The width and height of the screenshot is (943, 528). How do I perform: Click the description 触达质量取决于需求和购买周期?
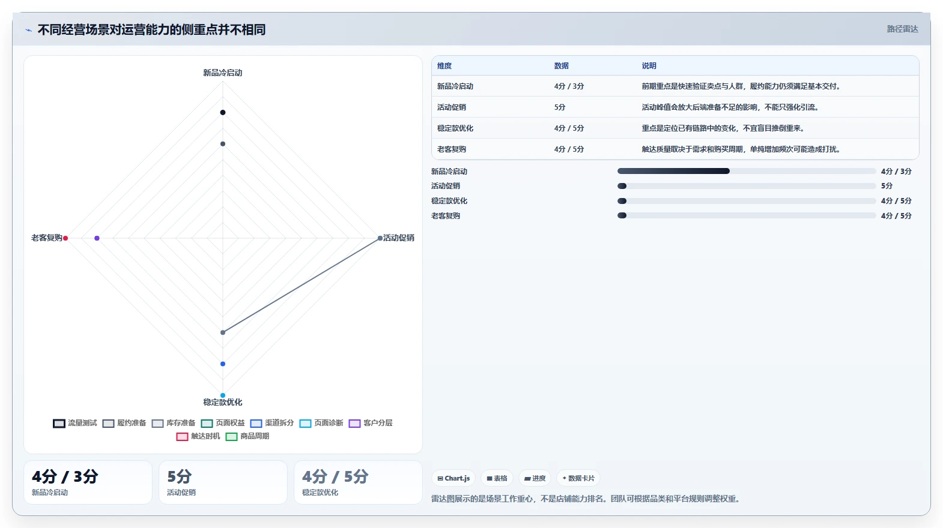pyautogui.click(x=741, y=149)
